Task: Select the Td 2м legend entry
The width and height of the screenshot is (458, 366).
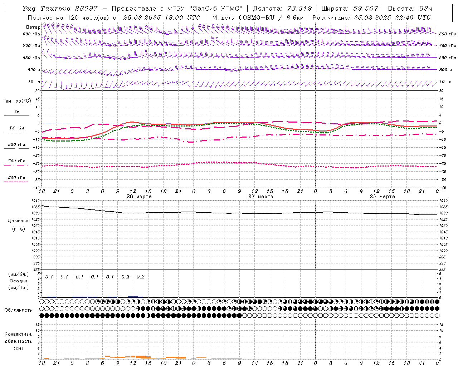Action: click(17, 128)
